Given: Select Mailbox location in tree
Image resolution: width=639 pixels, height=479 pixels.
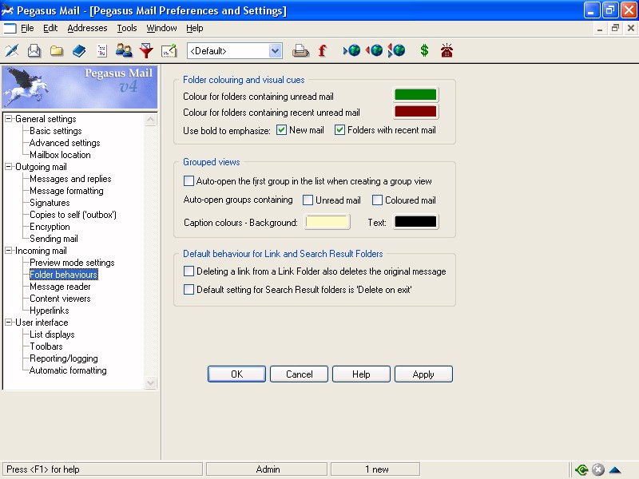Looking at the screenshot, I should (x=60, y=155).
